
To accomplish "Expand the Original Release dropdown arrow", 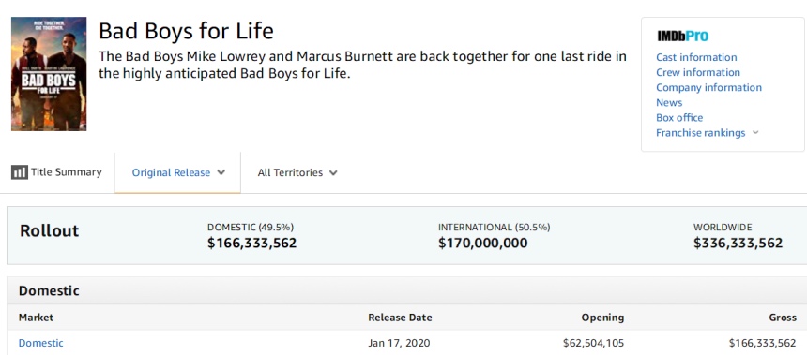I will pos(221,172).
